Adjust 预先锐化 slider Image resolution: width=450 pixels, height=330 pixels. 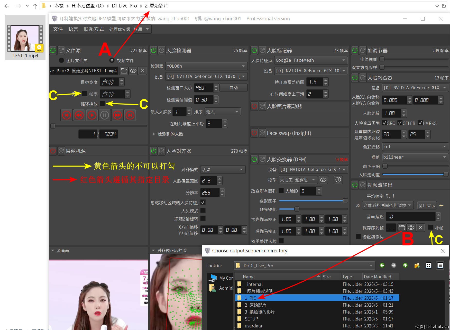point(313,209)
